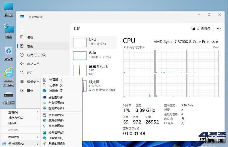Viewport: 228px width, 147px height.
Task: Click the uptime value 0:00:01:48
Action: click(x=134, y=133)
